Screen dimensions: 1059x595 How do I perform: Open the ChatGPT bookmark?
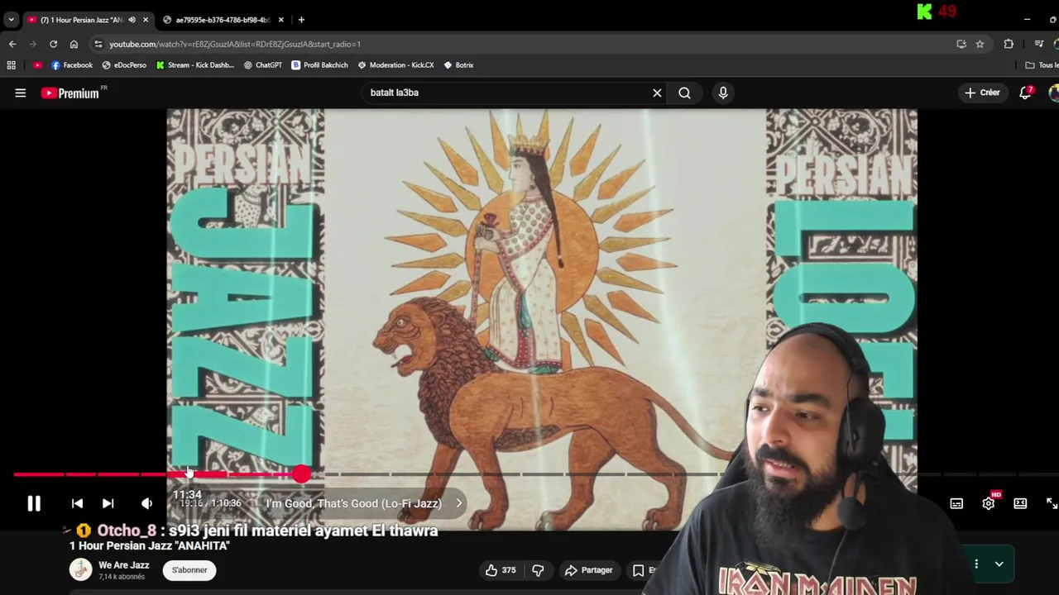[x=263, y=65]
